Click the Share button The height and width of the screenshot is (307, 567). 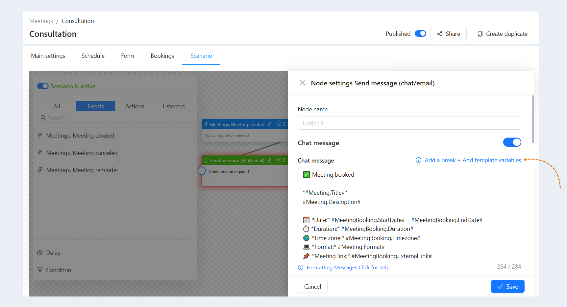point(448,33)
